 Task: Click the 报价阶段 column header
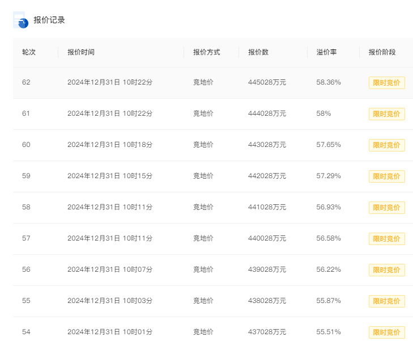pos(382,52)
